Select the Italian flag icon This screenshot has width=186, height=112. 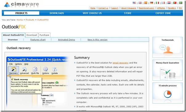click(157, 3)
